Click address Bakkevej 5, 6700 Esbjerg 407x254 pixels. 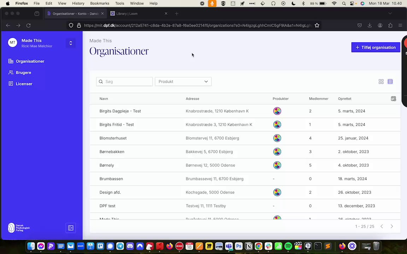(209, 152)
